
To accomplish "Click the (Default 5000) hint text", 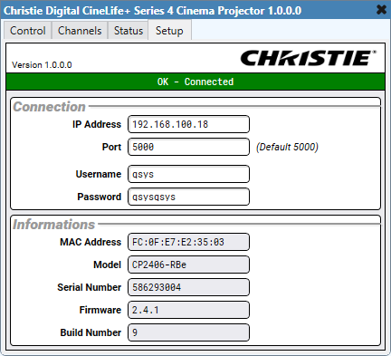I will point(287,147).
